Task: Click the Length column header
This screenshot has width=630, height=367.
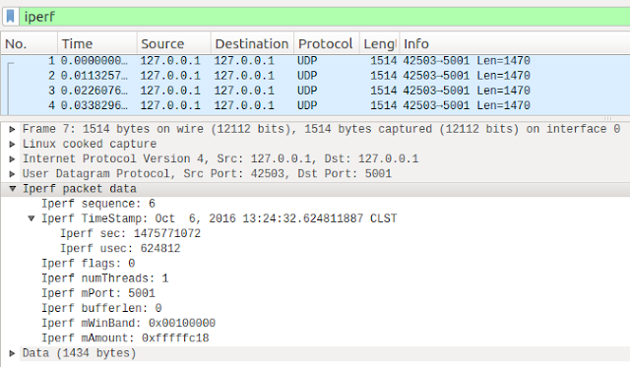Action: click(379, 43)
